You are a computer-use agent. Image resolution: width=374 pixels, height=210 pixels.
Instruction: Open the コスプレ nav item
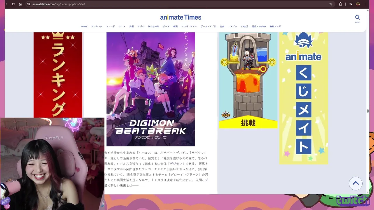(233, 27)
